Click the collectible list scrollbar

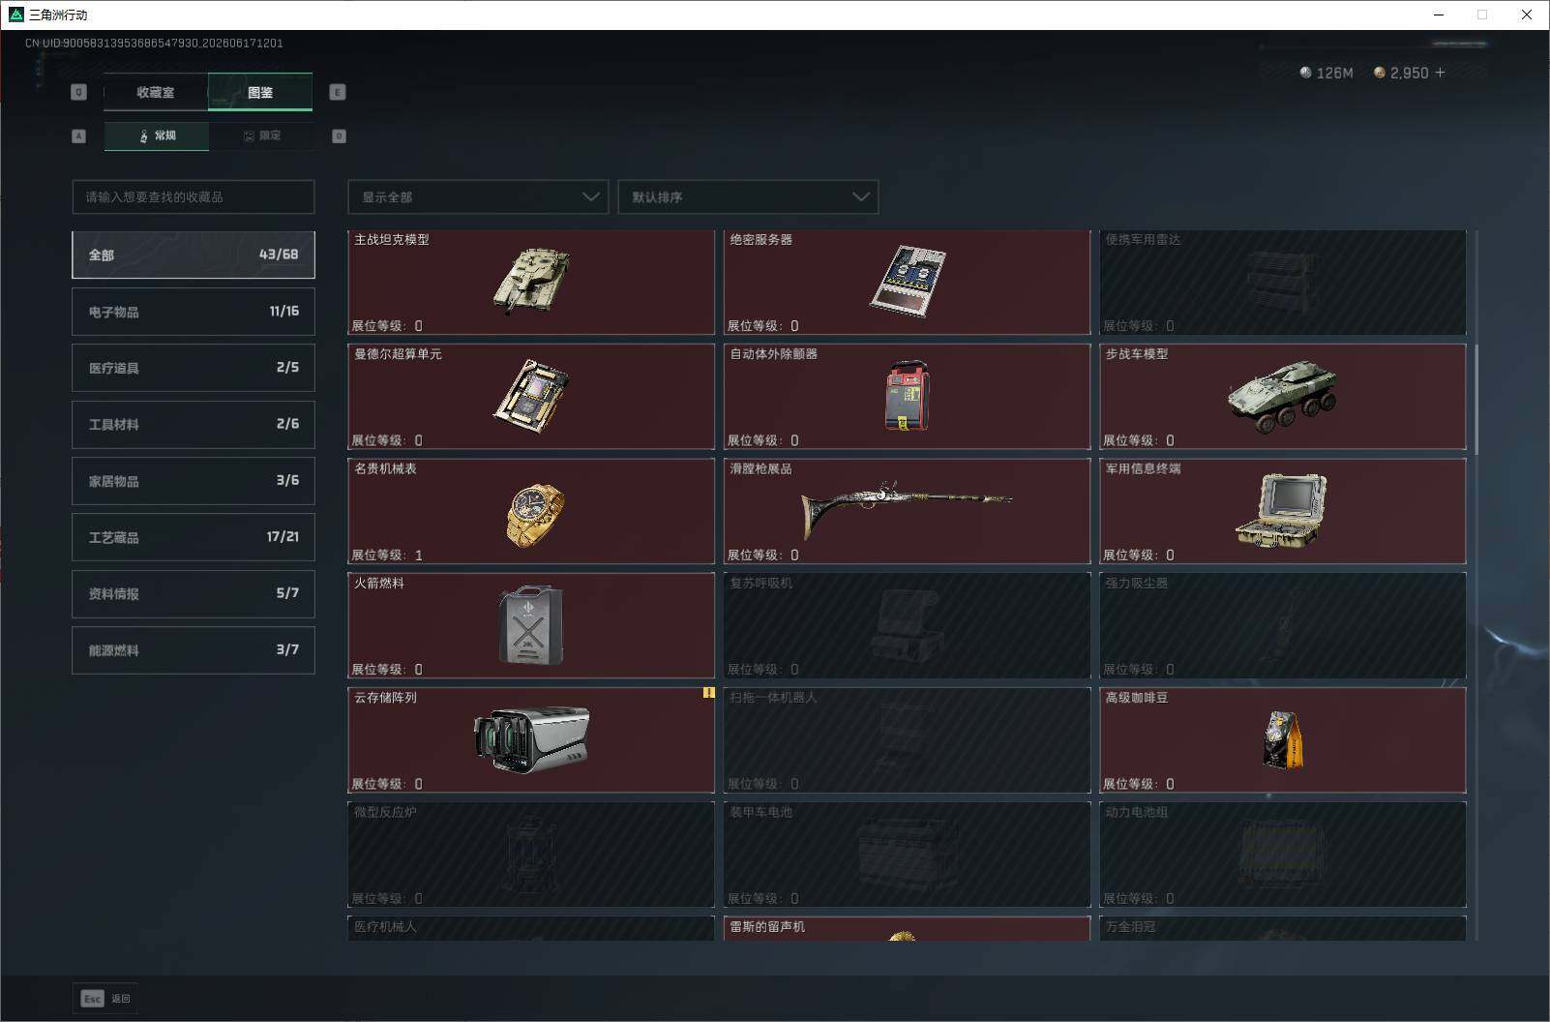pyautogui.click(x=1475, y=397)
